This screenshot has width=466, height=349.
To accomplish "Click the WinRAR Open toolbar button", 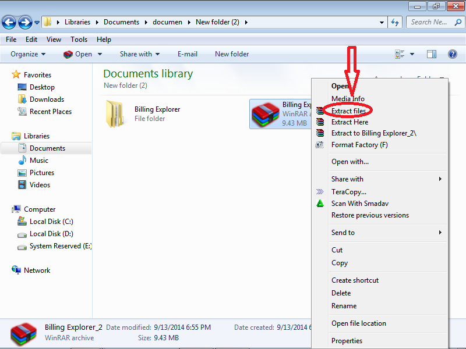I will tap(77, 54).
